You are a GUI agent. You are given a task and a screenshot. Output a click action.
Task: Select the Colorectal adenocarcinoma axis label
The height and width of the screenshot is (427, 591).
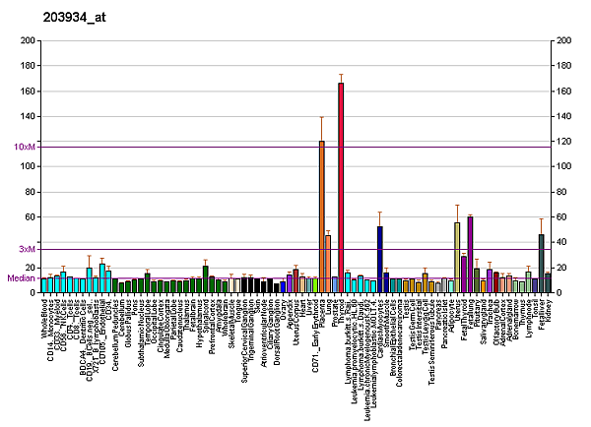click(399, 346)
